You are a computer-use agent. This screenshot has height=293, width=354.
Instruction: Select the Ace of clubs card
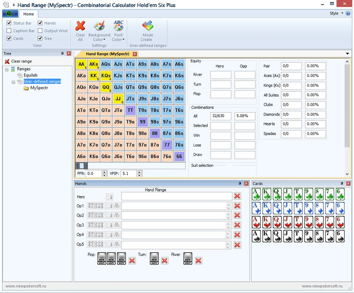coord(256,194)
